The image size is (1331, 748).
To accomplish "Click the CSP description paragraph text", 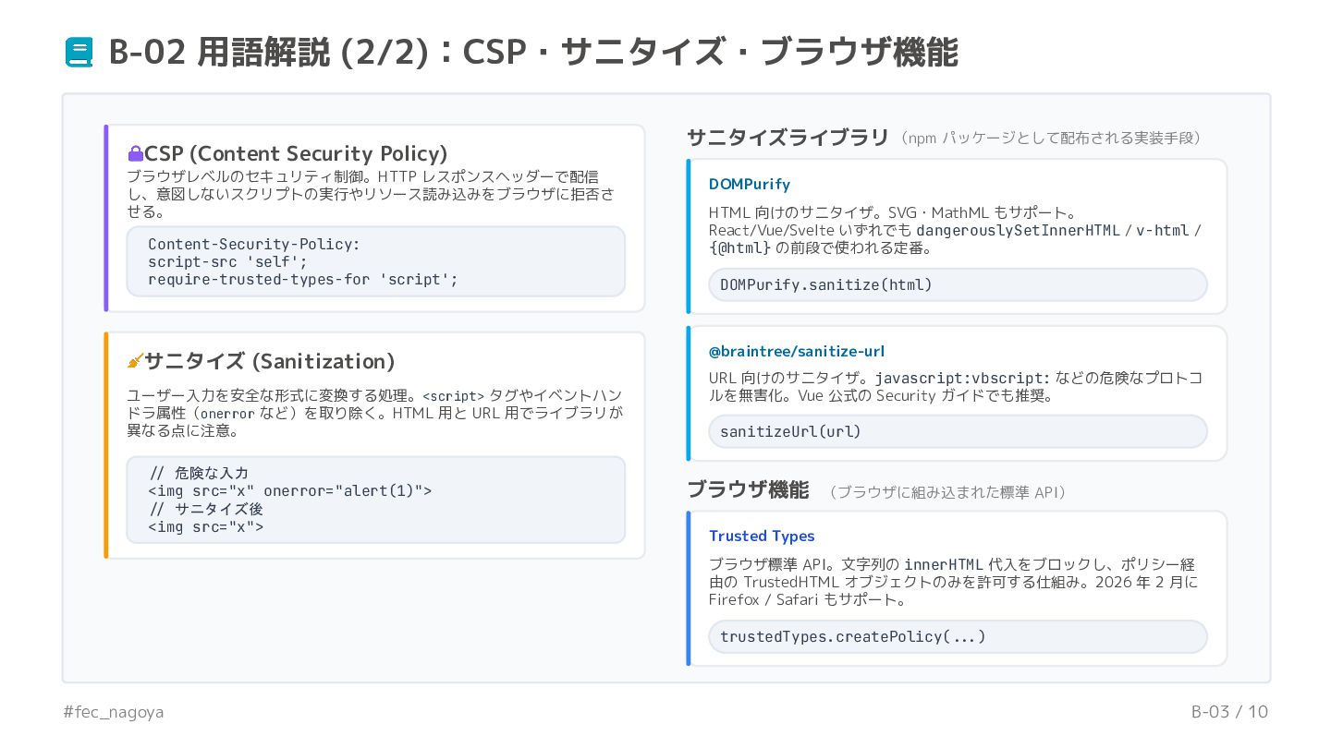I will pos(370,194).
